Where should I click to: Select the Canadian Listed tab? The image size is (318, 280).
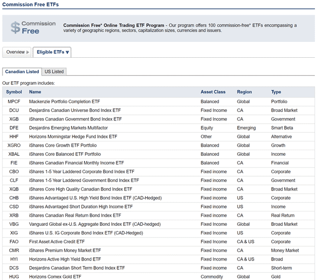pyautogui.click(x=22, y=72)
